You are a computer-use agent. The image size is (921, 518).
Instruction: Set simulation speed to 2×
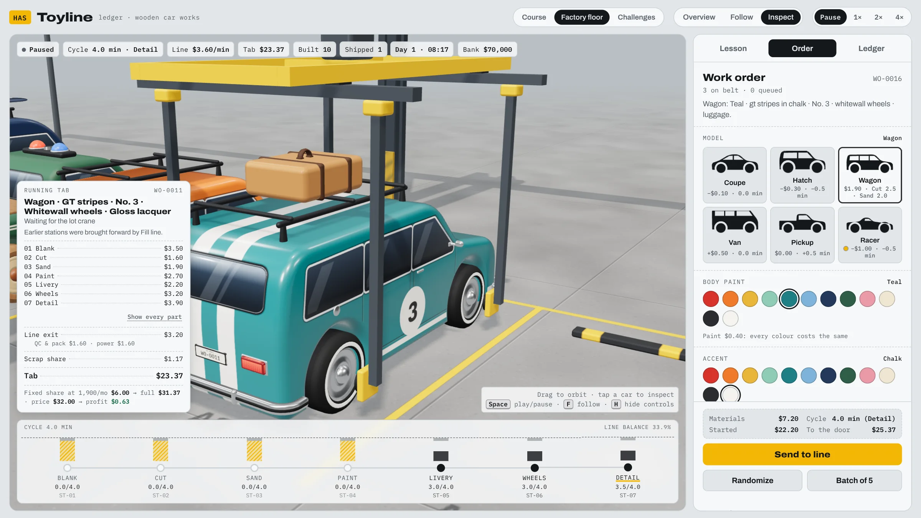[x=878, y=17]
